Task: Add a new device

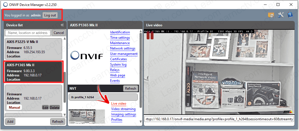Action: pyautogui.click(x=10, y=121)
